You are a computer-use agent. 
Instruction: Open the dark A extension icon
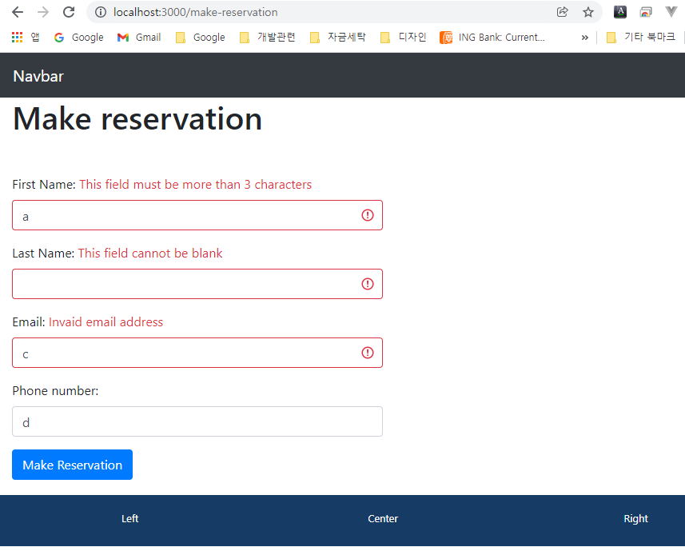coord(620,12)
